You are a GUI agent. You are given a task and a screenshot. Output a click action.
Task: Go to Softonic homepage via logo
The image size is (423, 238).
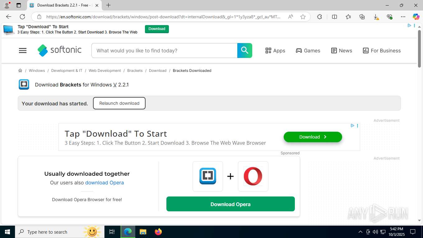coord(59,50)
